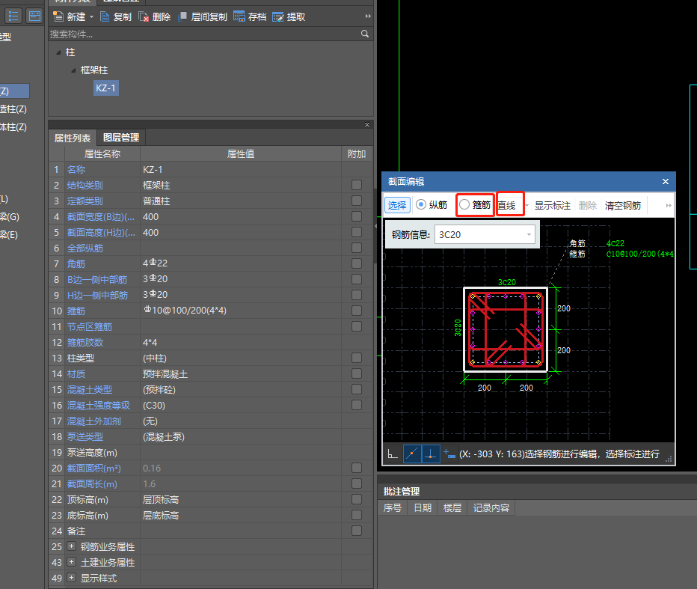Close the property panel with the x icon

coord(367,124)
